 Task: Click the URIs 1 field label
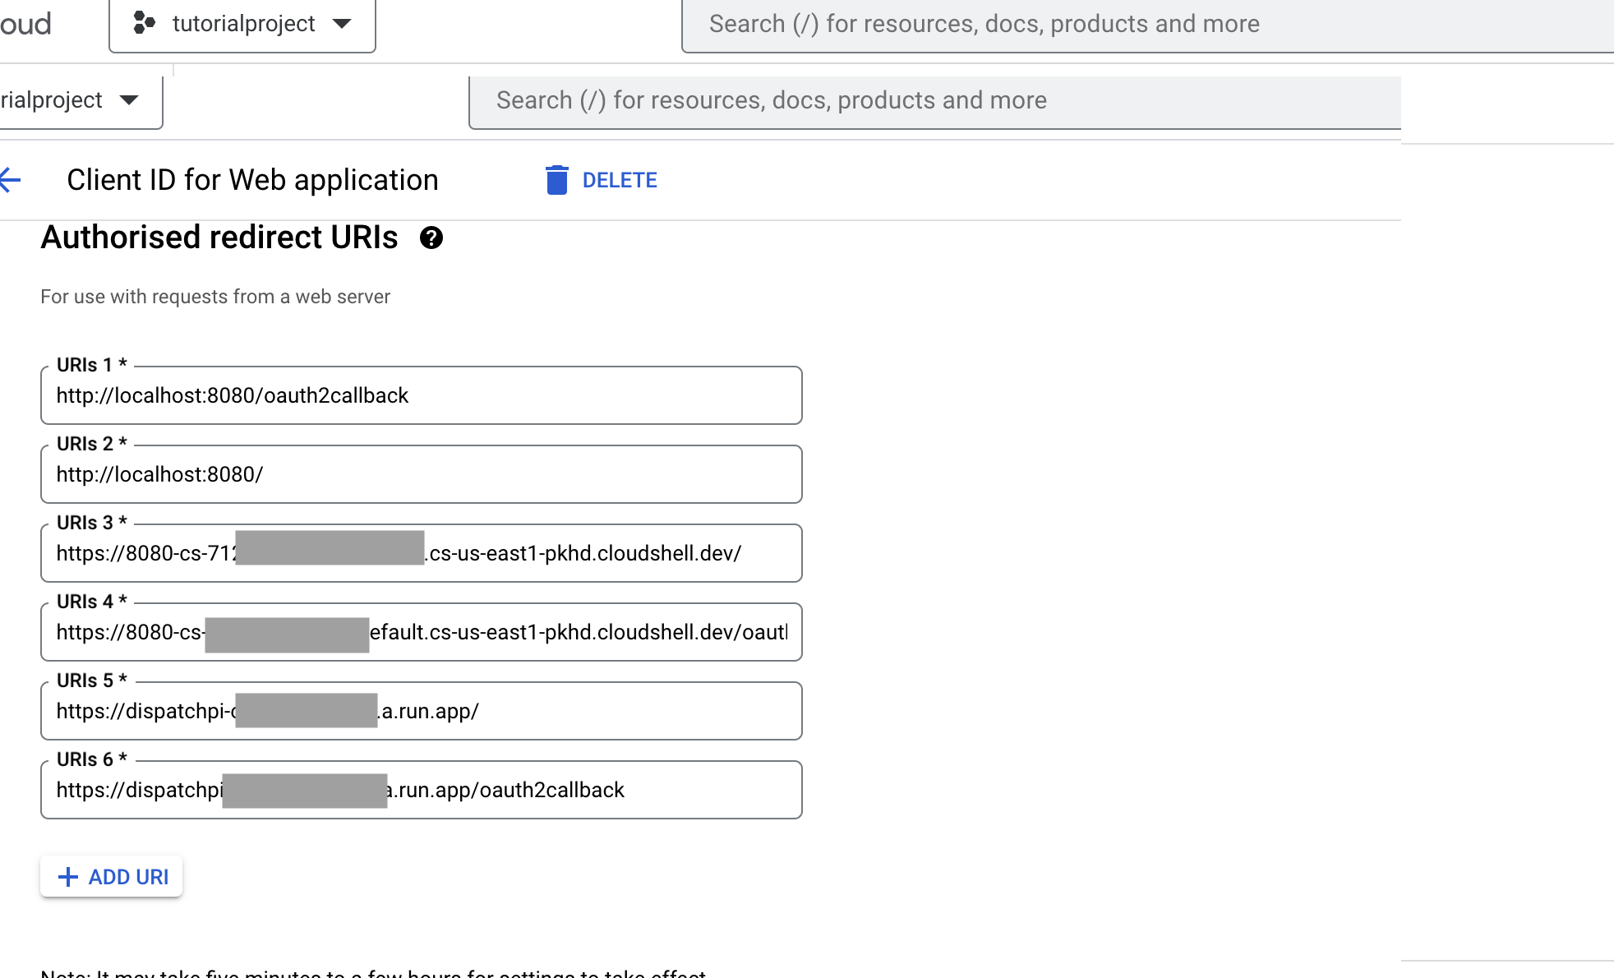(x=92, y=365)
